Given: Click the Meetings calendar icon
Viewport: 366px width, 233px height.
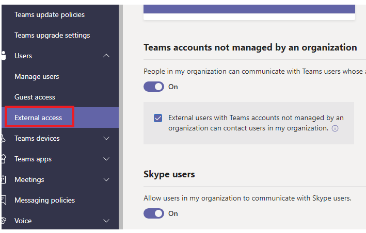Looking at the screenshot, I should click(x=3, y=179).
